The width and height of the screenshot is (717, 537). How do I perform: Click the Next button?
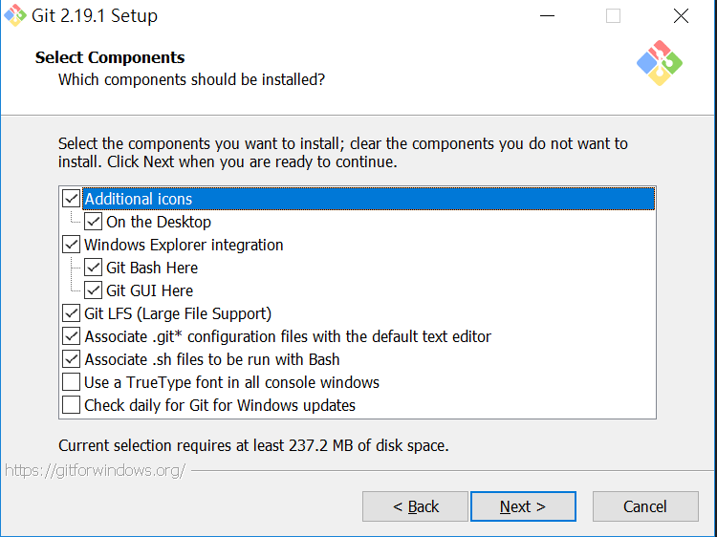point(523,506)
